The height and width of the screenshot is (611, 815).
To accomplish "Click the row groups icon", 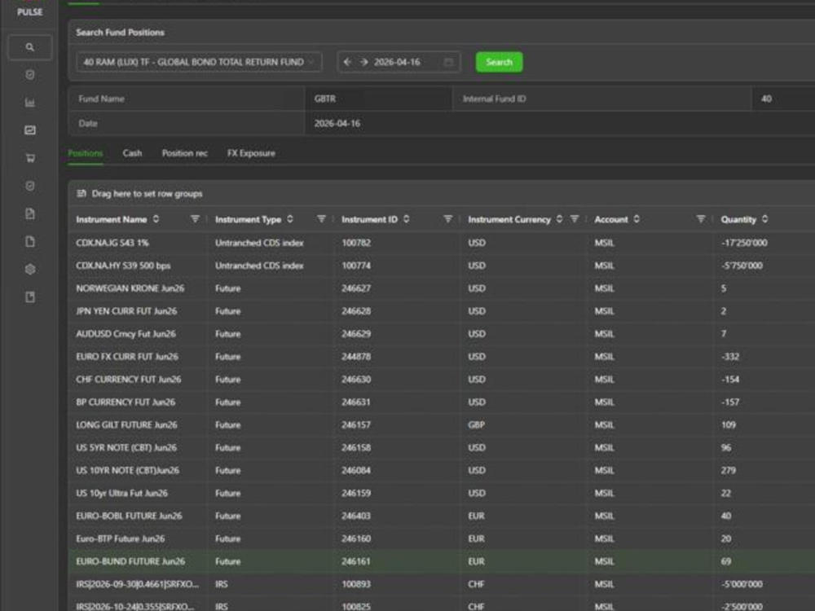I will click(81, 194).
